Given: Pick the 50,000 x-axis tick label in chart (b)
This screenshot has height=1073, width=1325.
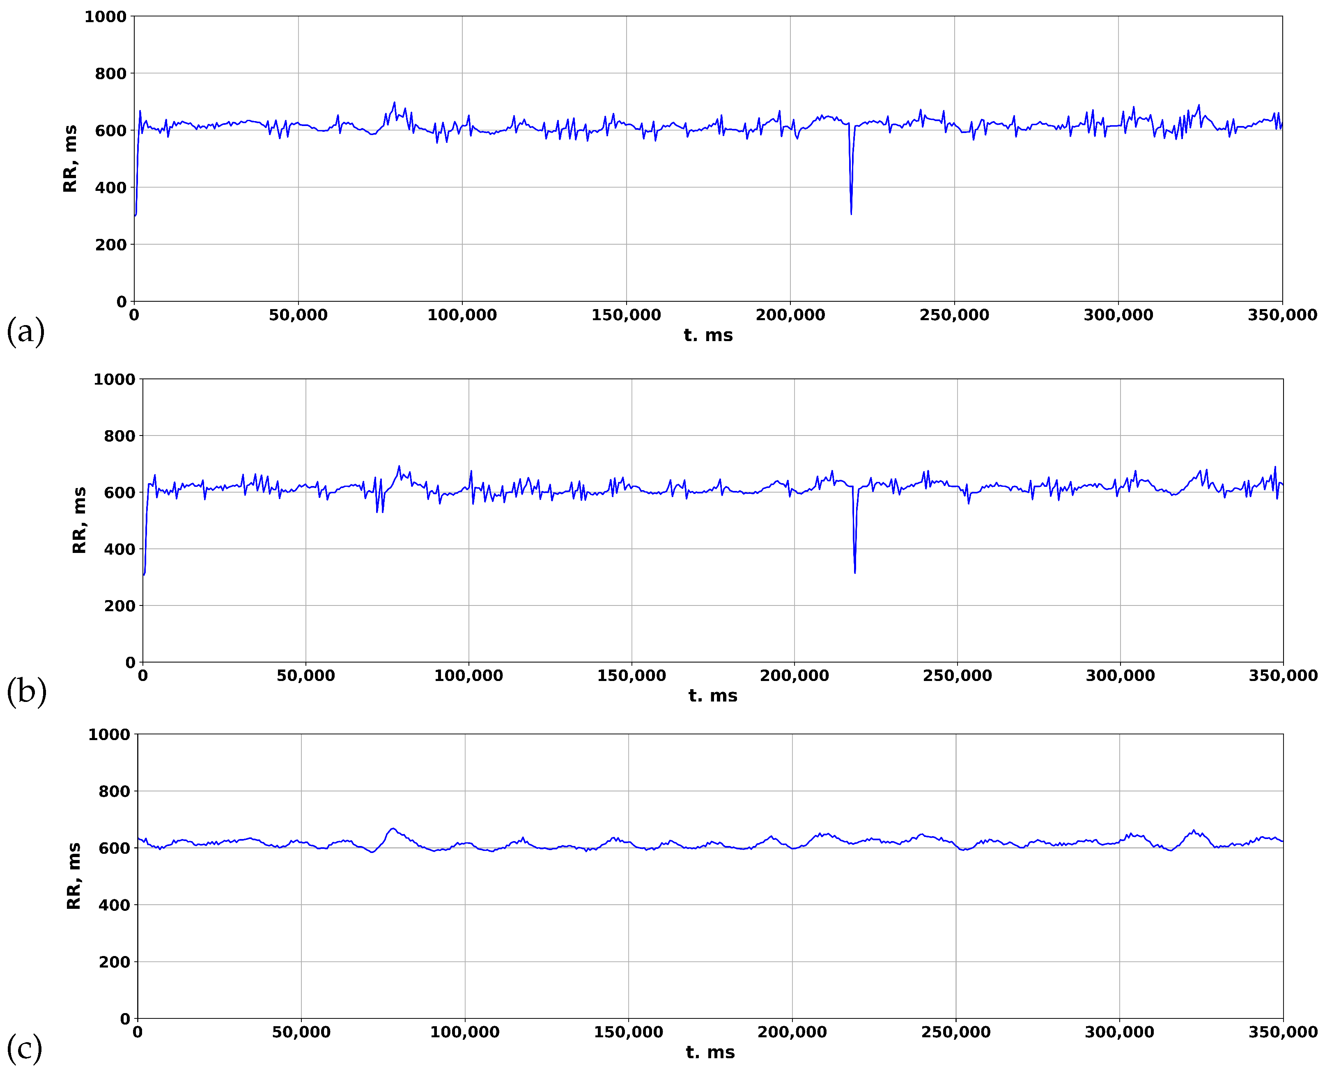Looking at the screenshot, I should (305, 676).
